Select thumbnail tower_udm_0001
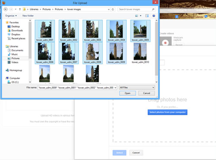Viewport: 216px width, 160px height. tap(45, 31)
